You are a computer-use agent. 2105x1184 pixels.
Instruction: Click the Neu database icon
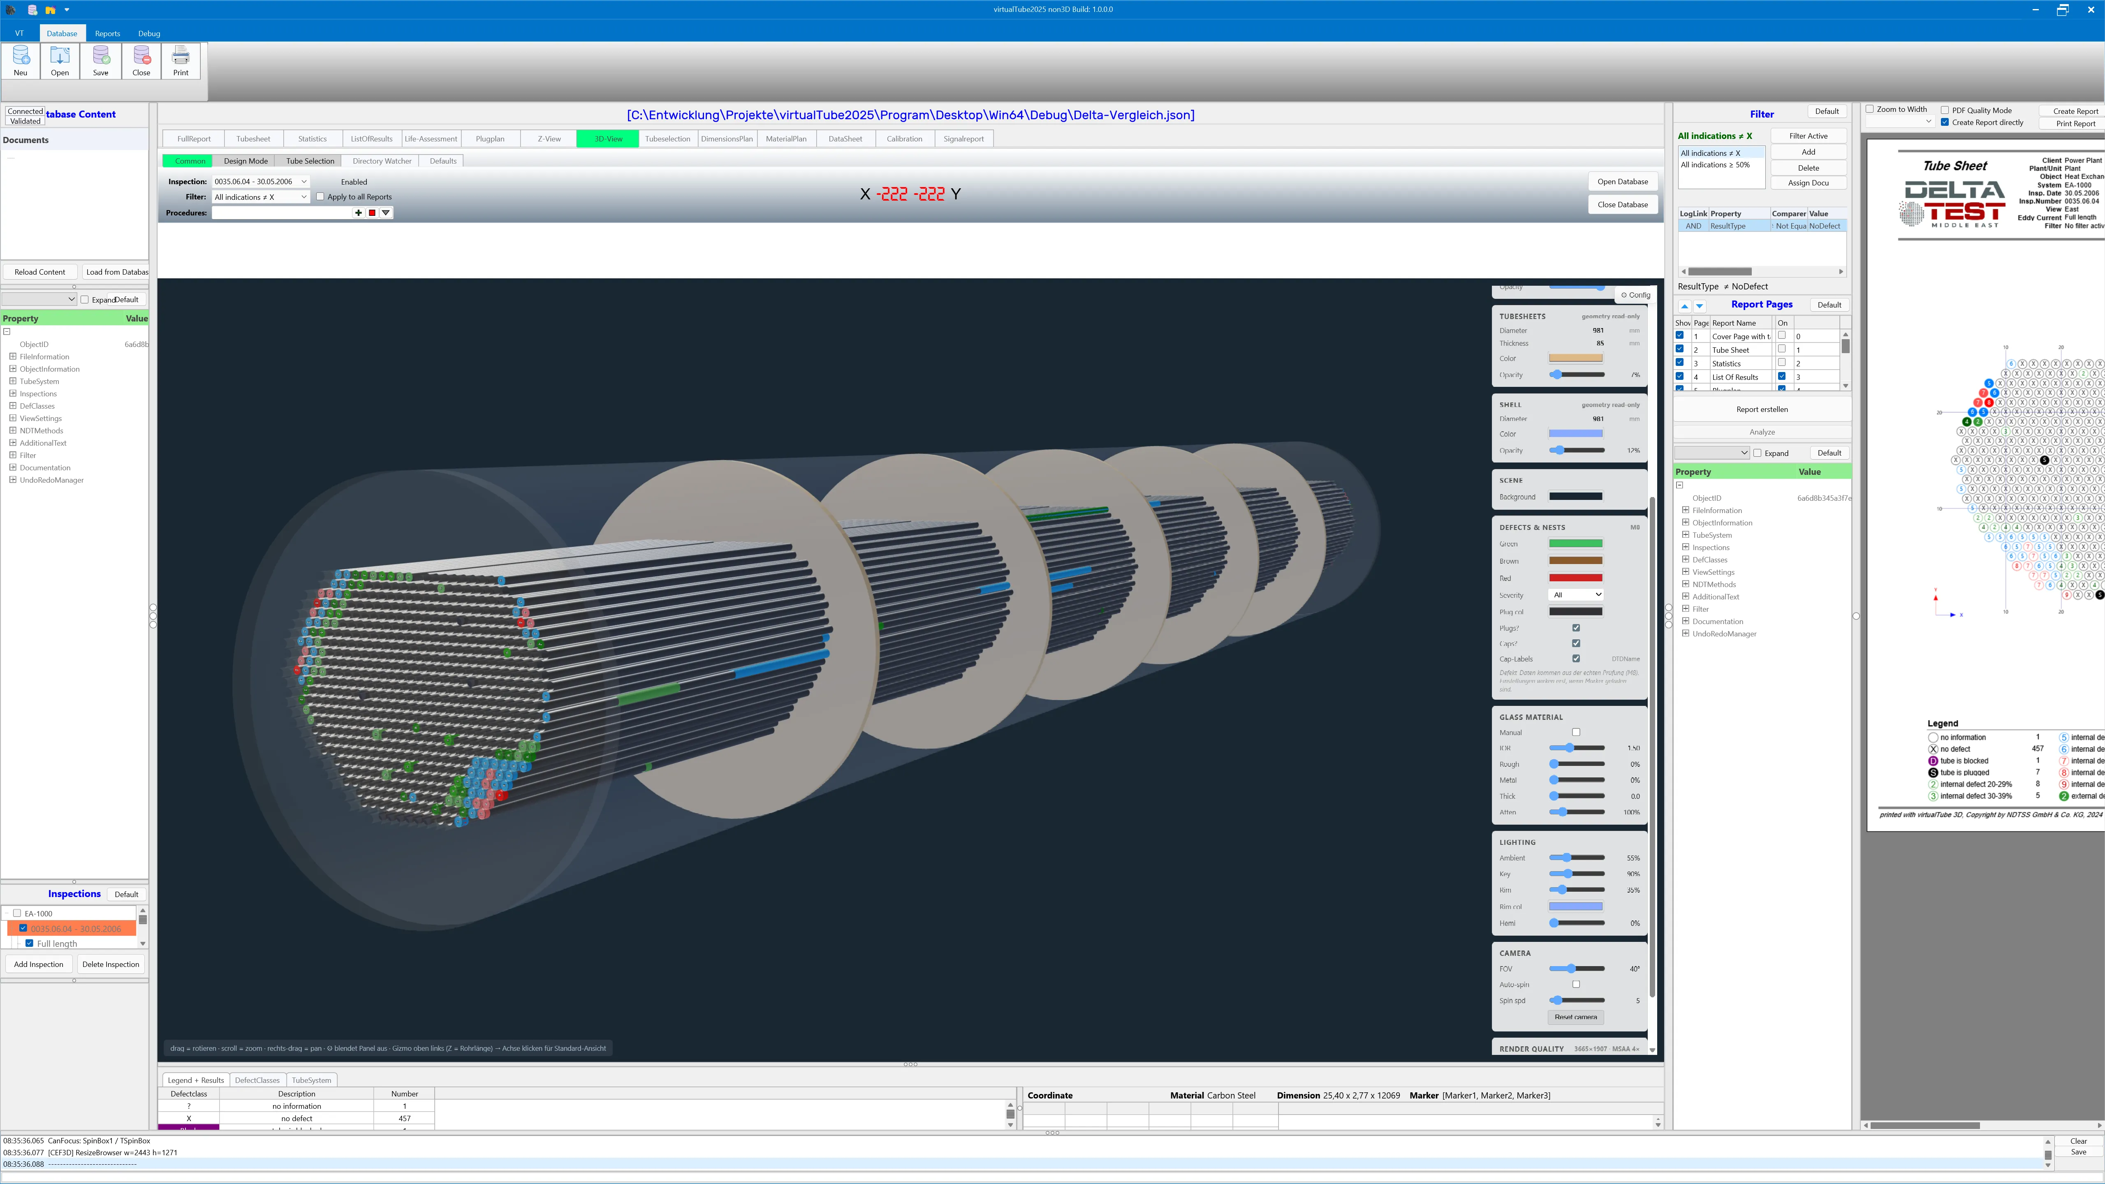click(x=21, y=60)
